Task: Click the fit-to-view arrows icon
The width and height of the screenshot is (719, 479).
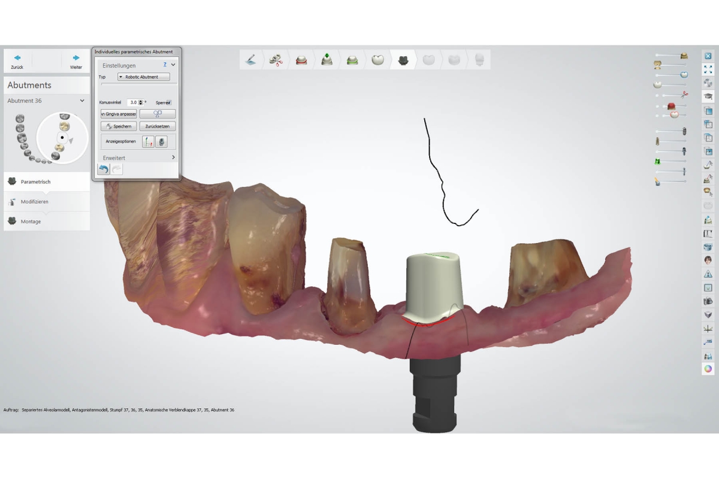Action: point(708,69)
